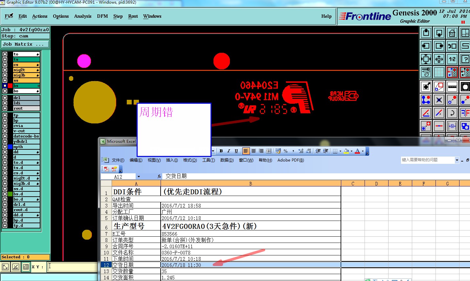The image size is (470, 281).
Task: Click the Bold icon in Excel toolbar
Action: click(221, 151)
